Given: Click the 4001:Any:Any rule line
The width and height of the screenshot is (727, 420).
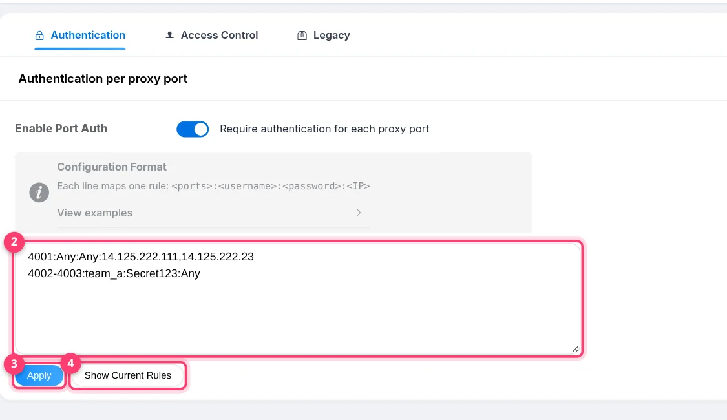Looking at the screenshot, I should pos(141,257).
